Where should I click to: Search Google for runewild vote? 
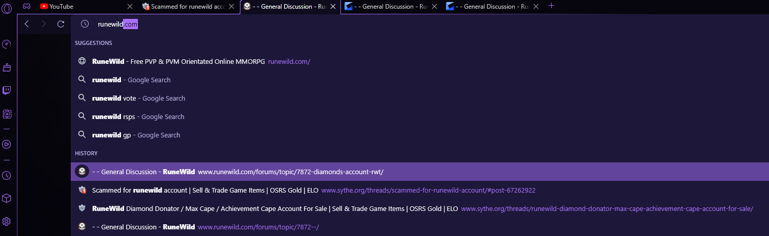(x=419, y=98)
